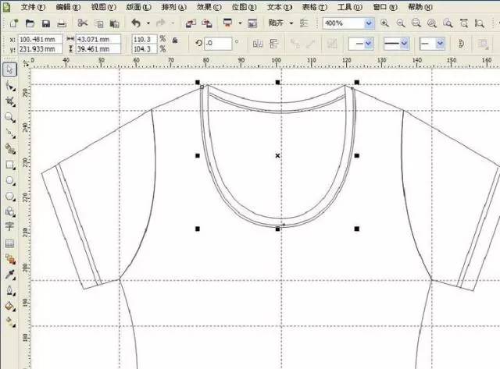The image size is (500, 369).
Task: Open the 文件 (File) menu
Action: (x=33, y=7)
